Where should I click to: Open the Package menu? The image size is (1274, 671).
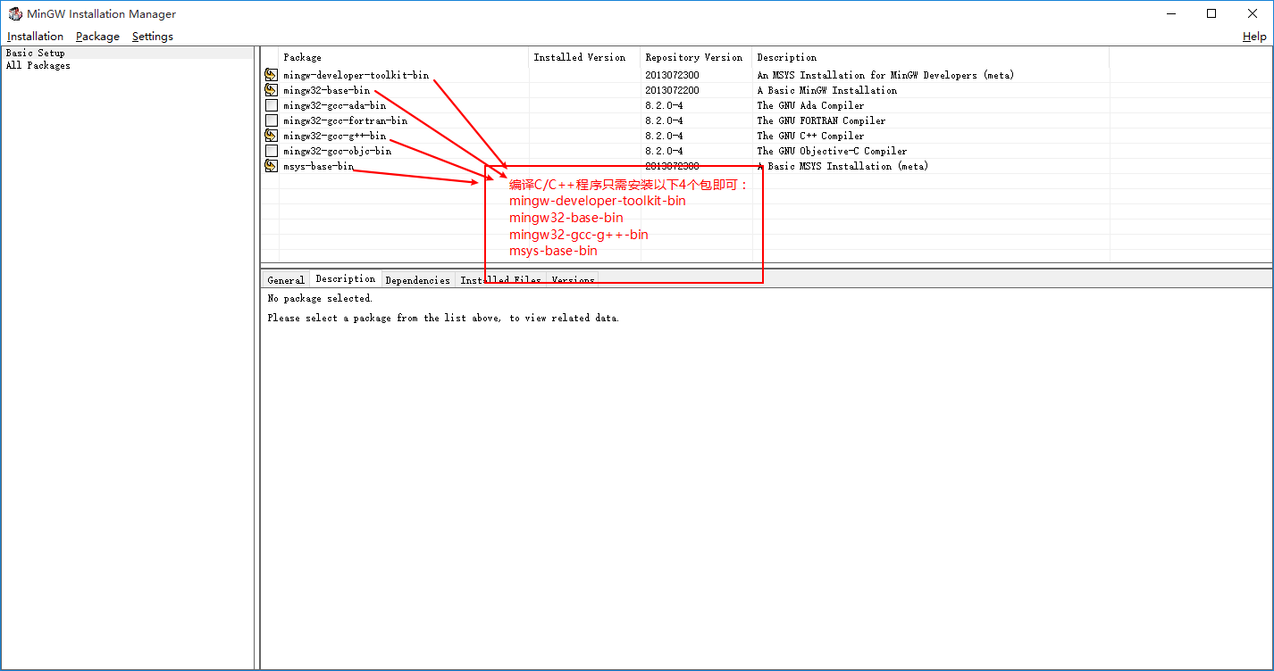pos(96,36)
